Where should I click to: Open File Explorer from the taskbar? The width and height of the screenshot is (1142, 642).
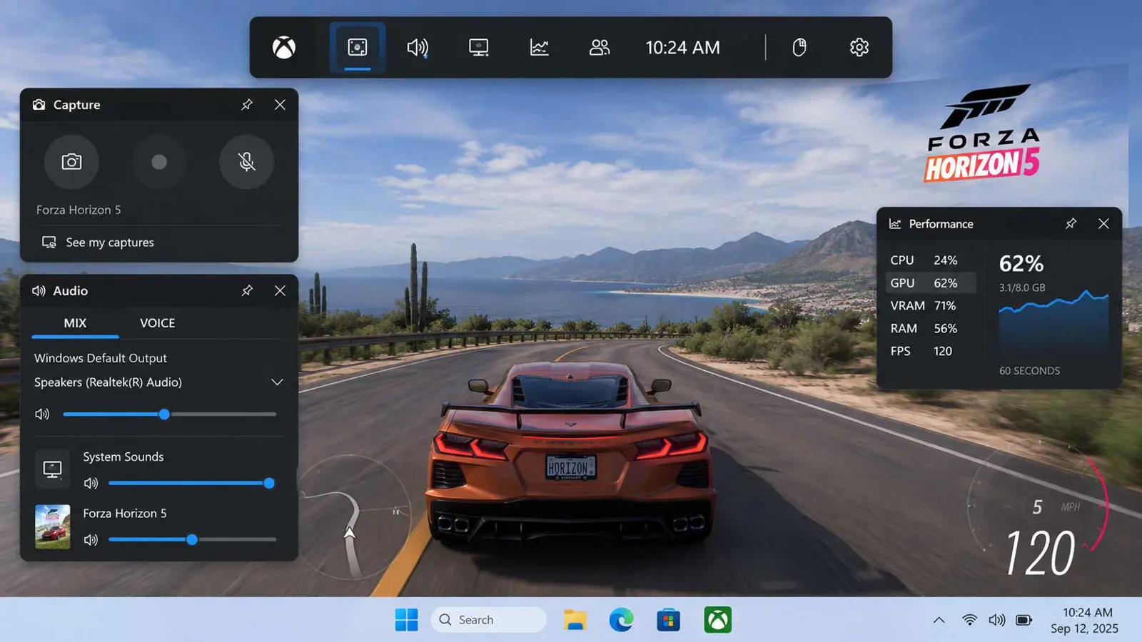pos(575,620)
